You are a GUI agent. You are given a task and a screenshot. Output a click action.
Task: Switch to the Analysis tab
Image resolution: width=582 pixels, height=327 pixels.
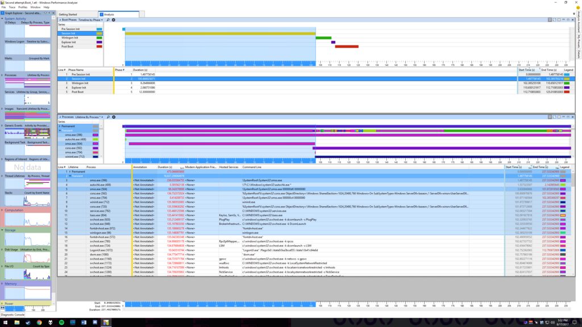(118, 14)
